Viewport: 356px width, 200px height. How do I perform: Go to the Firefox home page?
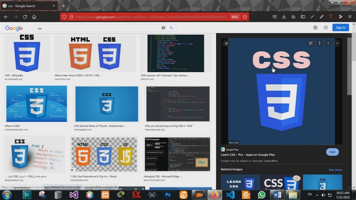tap(34, 17)
